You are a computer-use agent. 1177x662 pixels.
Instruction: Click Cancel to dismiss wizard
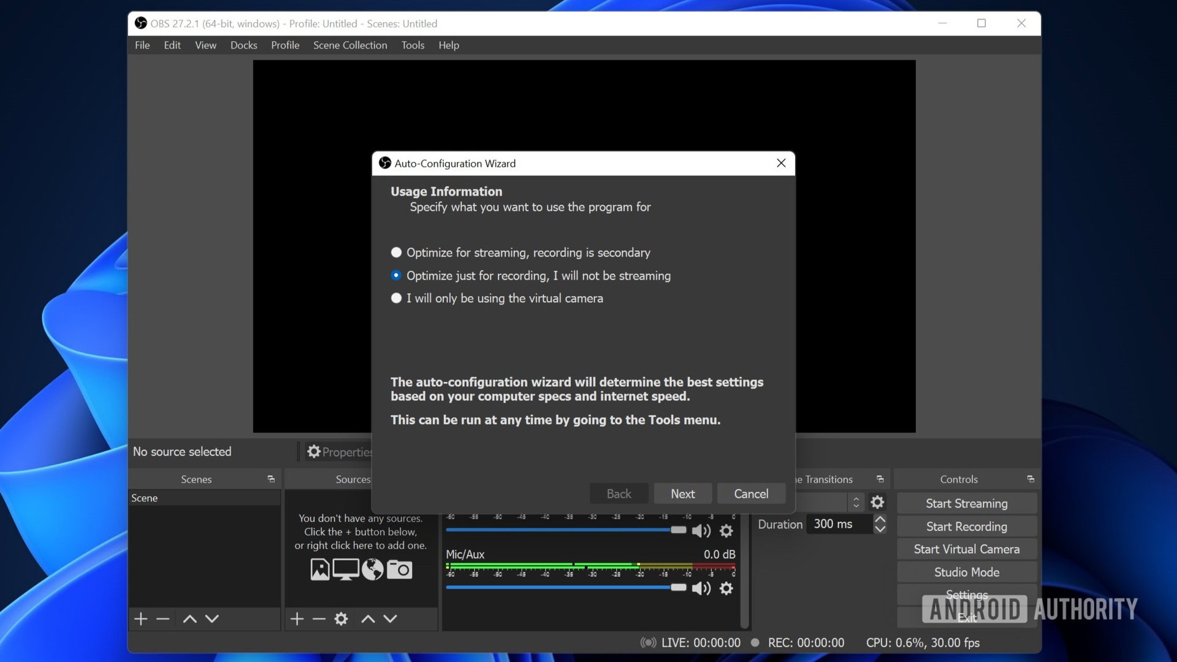point(750,493)
